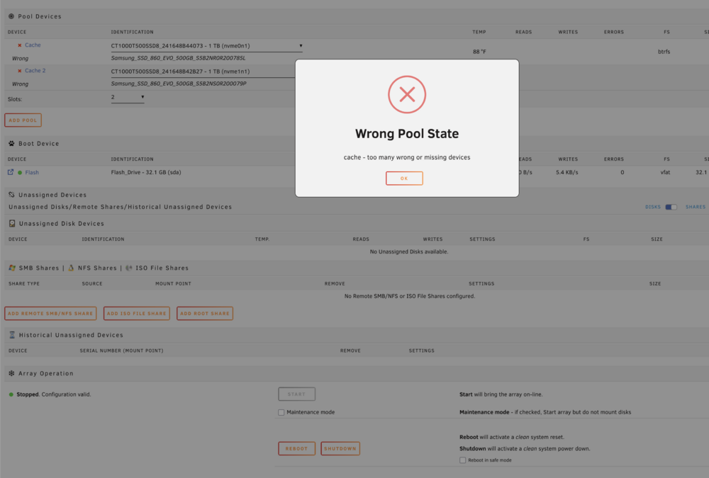Click ADD ROOT SHARE button
709x478 pixels.
point(205,314)
